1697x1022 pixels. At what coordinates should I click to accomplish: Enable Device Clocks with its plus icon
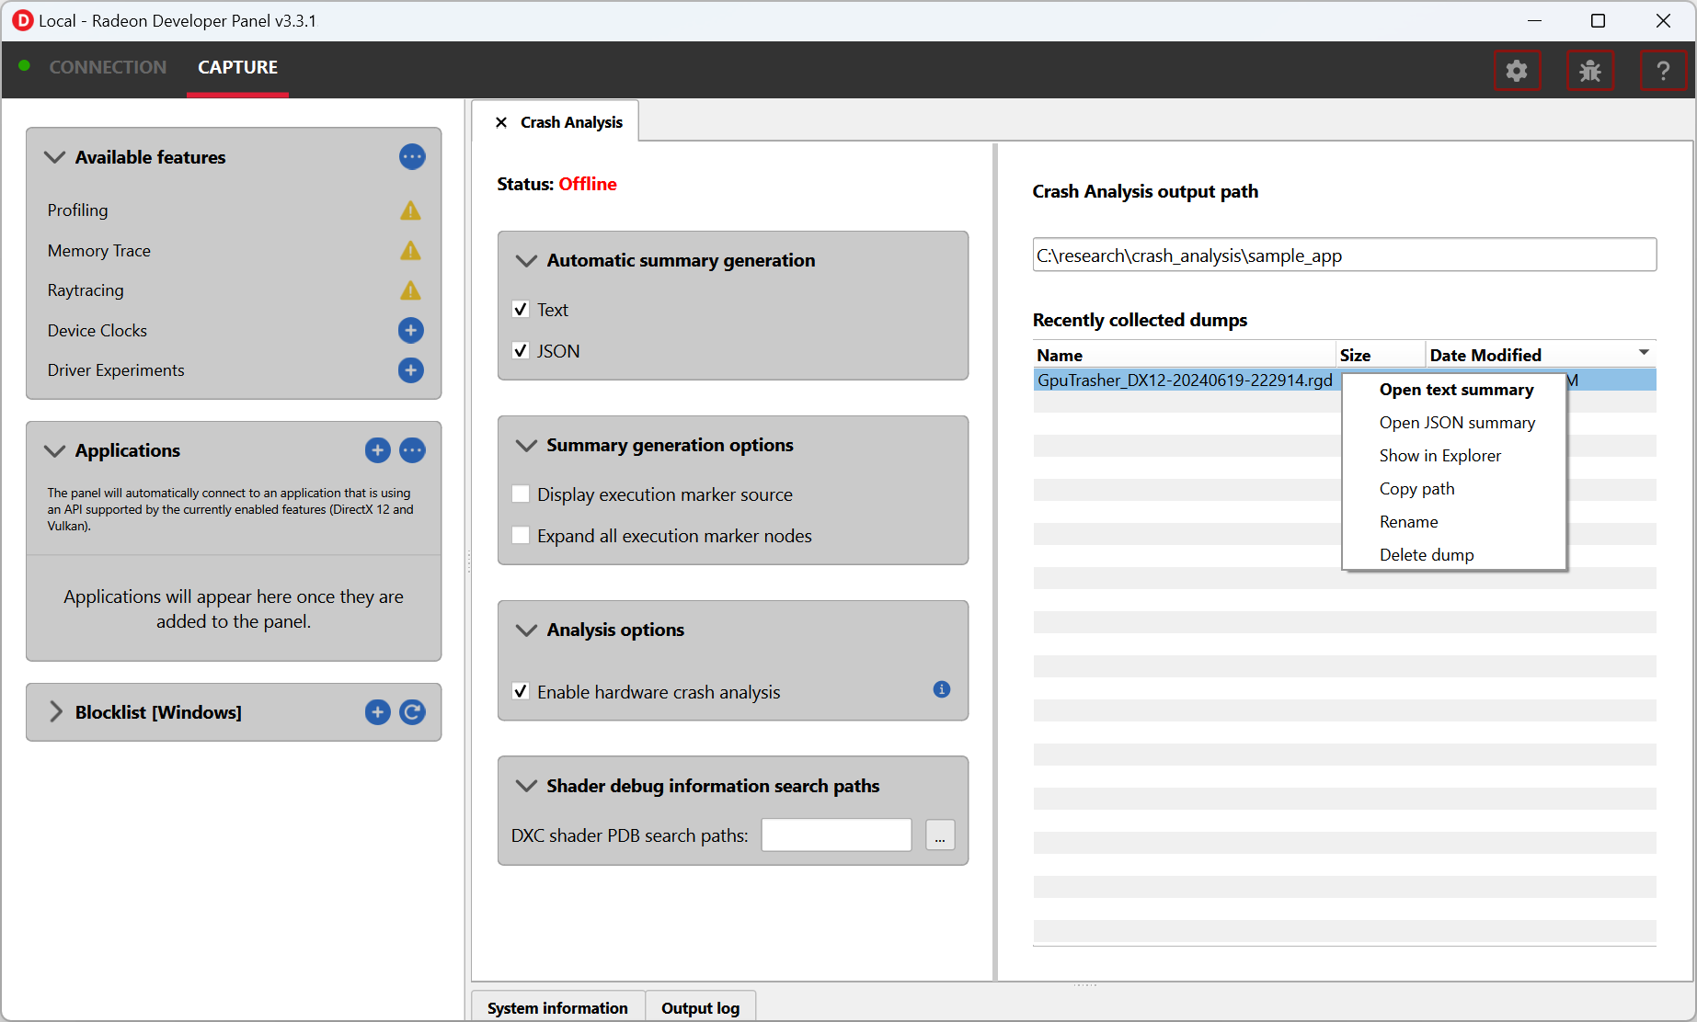coord(410,330)
